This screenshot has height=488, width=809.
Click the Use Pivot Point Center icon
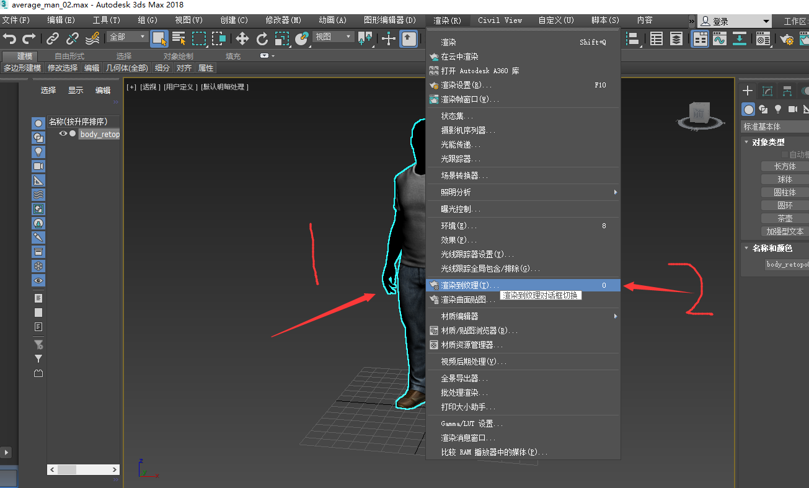click(365, 38)
